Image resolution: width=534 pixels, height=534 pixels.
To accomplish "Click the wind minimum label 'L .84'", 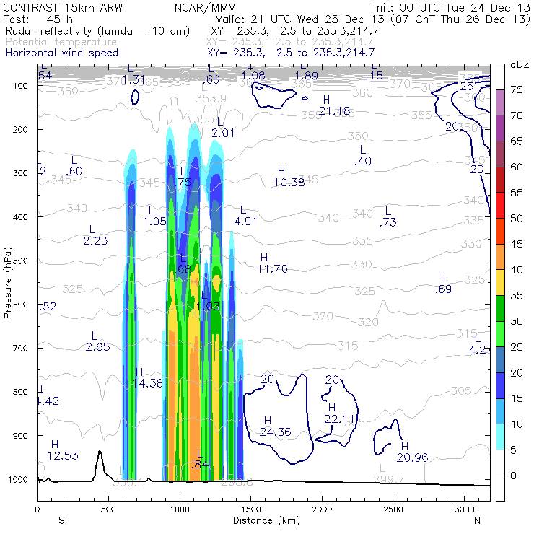I will coord(200,459).
